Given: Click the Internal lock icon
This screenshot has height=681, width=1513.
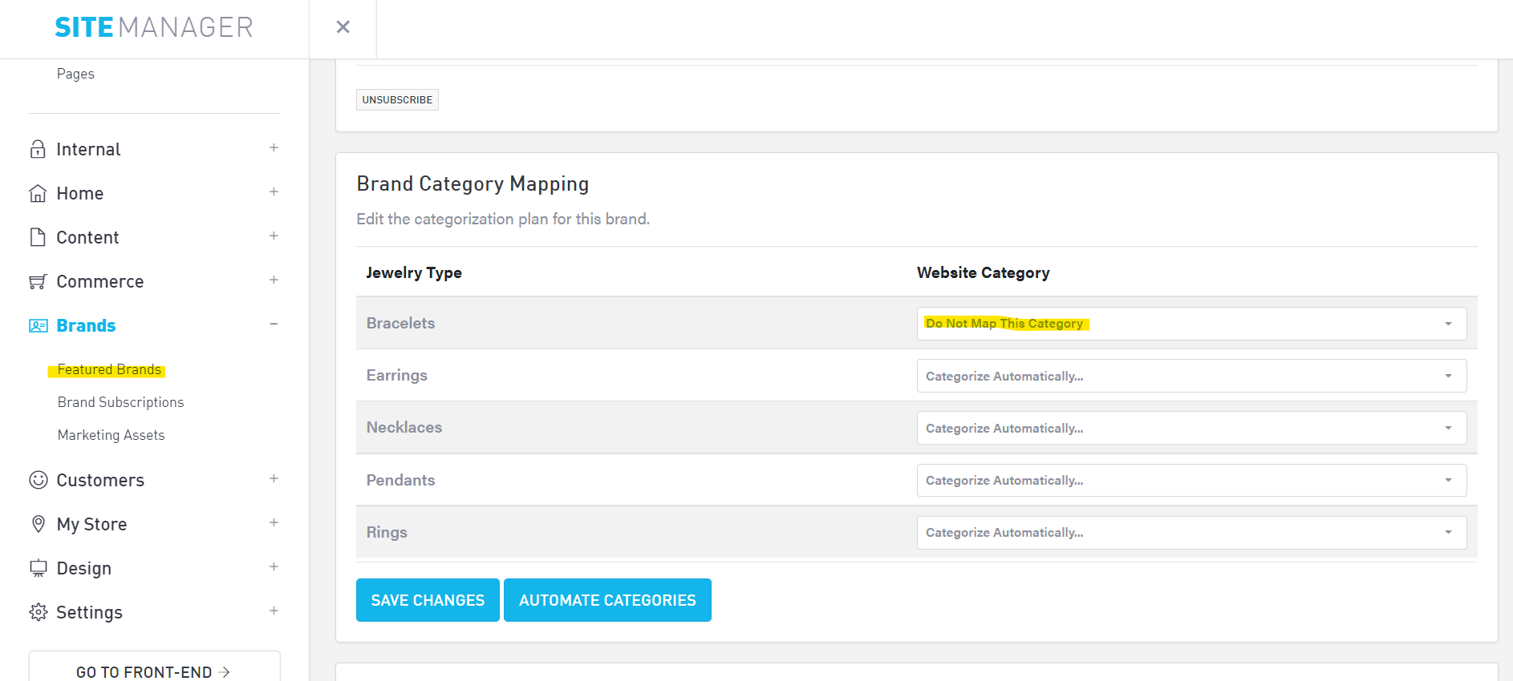Looking at the screenshot, I should pyautogui.click(x=38, y=149).
